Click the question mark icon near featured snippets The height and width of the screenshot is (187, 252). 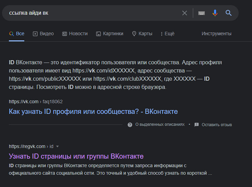tap(130, 125)
